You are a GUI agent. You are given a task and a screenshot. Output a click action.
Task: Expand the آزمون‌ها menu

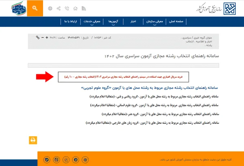tap(113, 22)
